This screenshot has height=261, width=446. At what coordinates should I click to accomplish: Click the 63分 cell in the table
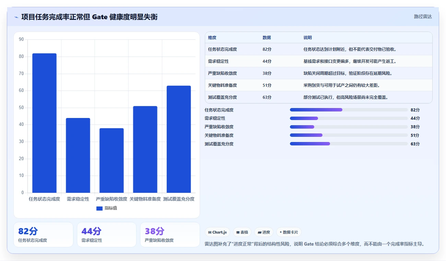coord(267,97)
